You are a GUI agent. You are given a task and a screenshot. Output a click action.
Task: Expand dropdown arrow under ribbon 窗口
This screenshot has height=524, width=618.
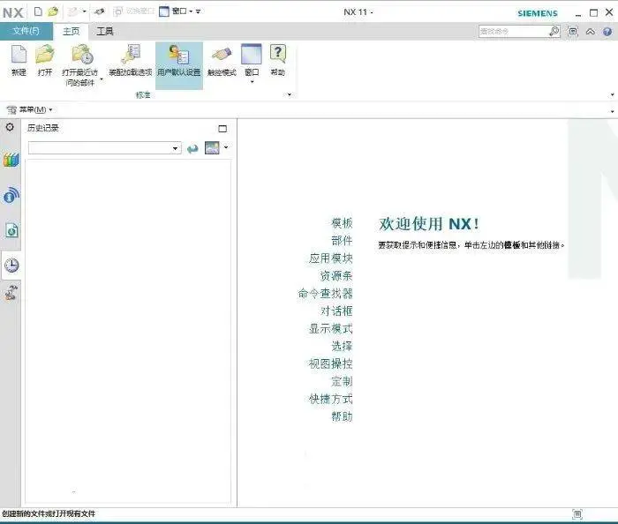tap(252, 82)
